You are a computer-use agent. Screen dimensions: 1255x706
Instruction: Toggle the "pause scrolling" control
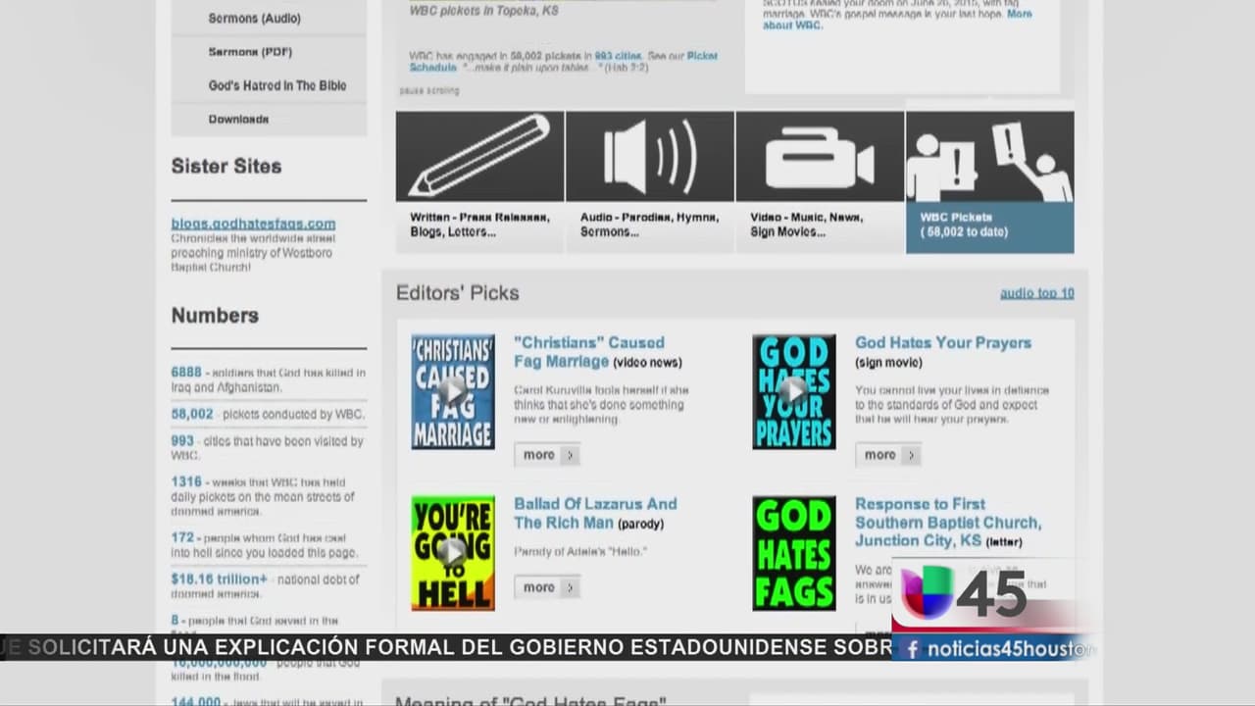[429, 91]
